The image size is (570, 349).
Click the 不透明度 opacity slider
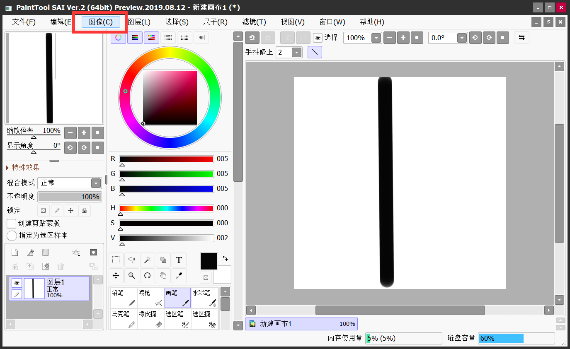click(x=70, y=197)
